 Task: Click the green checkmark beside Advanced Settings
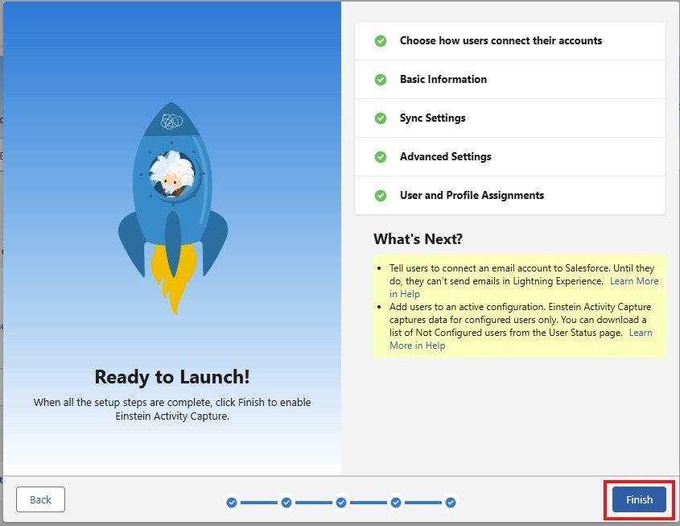click(x=381, y=156)
